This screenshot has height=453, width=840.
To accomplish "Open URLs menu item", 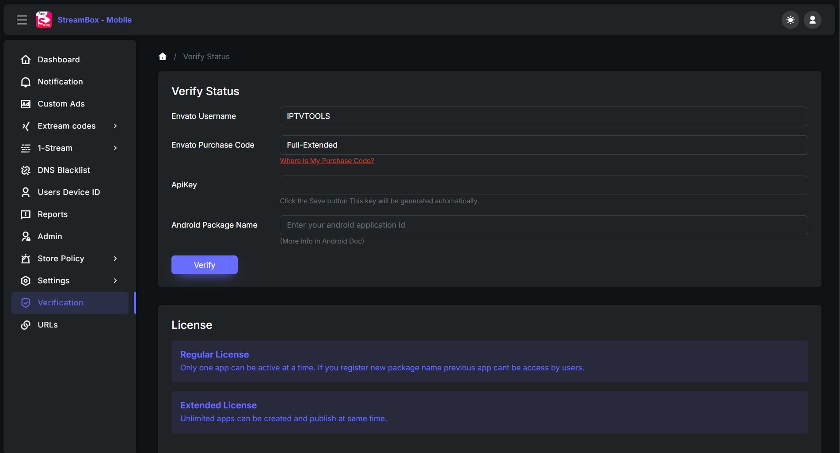I will [70, 325].
